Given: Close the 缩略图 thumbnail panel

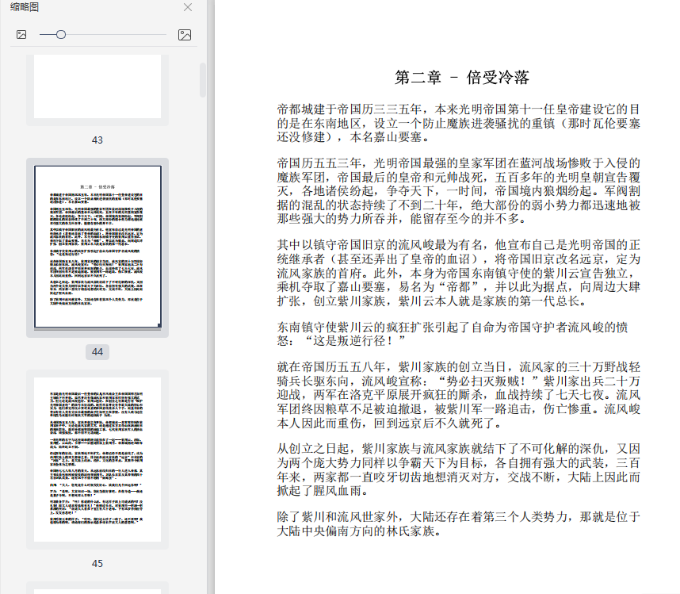Looking at the screenshot, I should pos(187,8).
